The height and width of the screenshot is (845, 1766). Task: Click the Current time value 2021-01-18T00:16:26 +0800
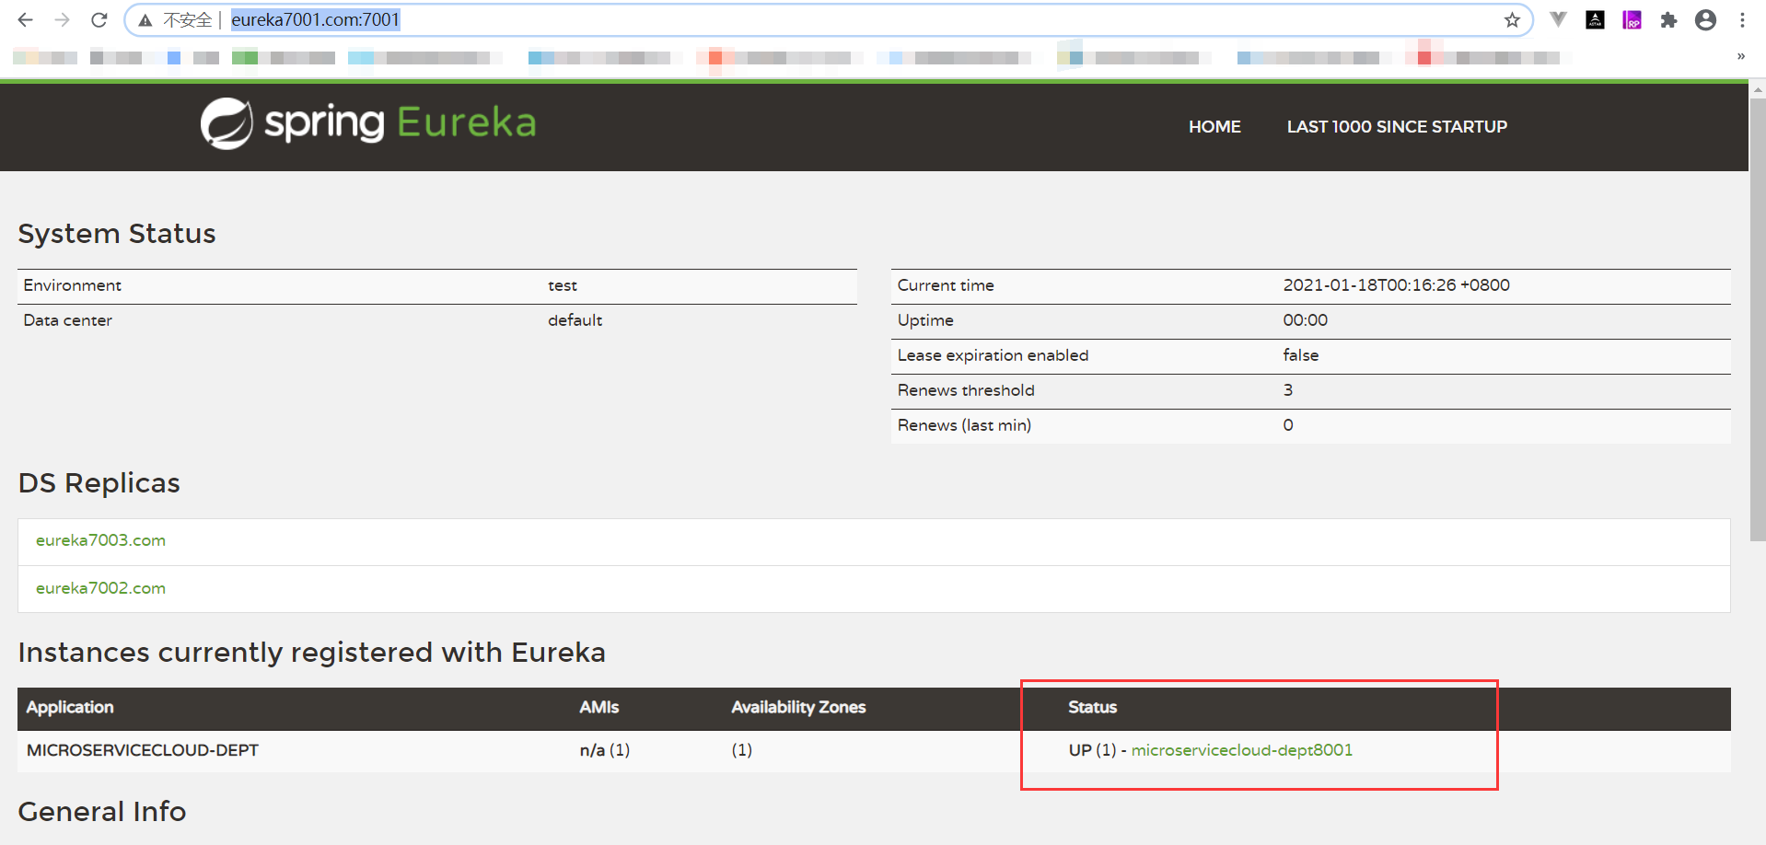tap(1396, 285)
